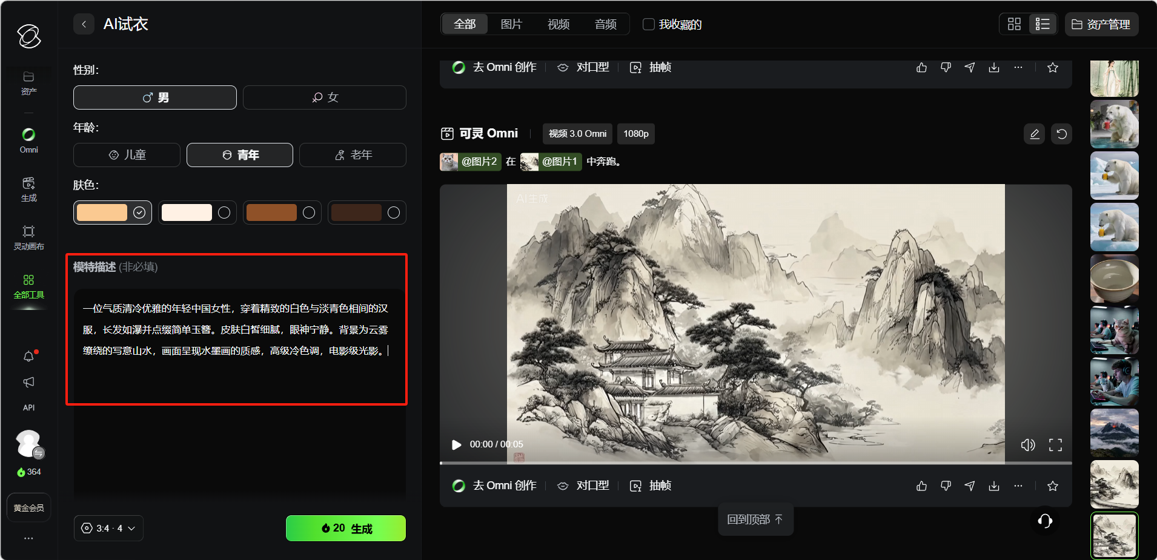This screenshot has height=560, width=1157.
Task: Click the edit pencil icon for the 可灵 Omni video
Action: point(1035,134)
